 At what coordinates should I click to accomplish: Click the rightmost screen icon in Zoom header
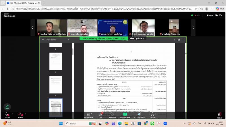coord(221,15)
